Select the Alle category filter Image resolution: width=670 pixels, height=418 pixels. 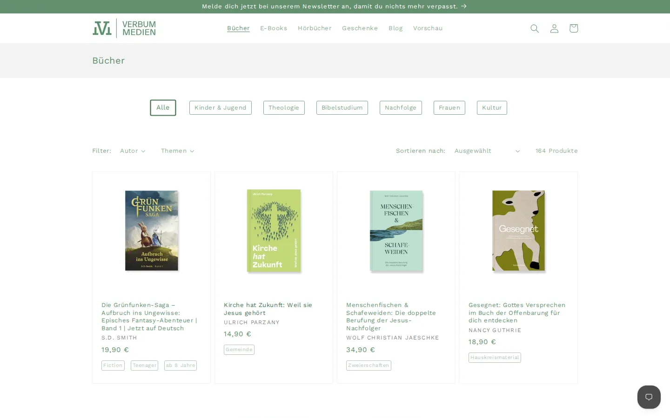163,108
